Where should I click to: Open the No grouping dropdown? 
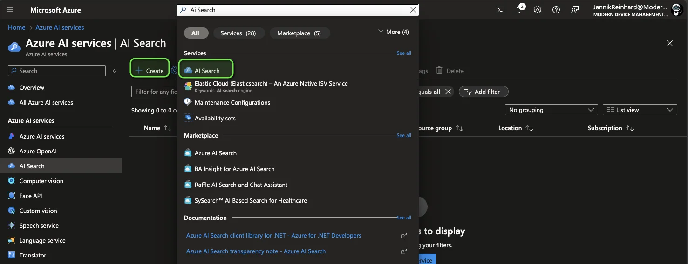click(551, 110)
